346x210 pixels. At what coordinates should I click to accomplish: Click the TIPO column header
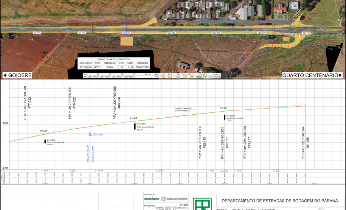click(97, 63)
